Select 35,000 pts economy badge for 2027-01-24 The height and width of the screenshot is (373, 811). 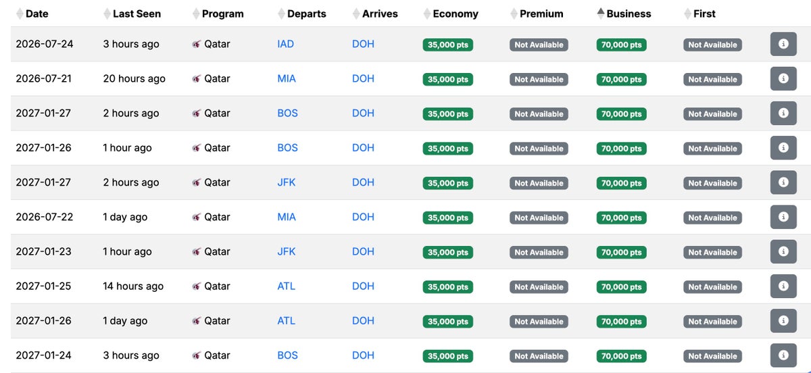(x=447, y=356)
